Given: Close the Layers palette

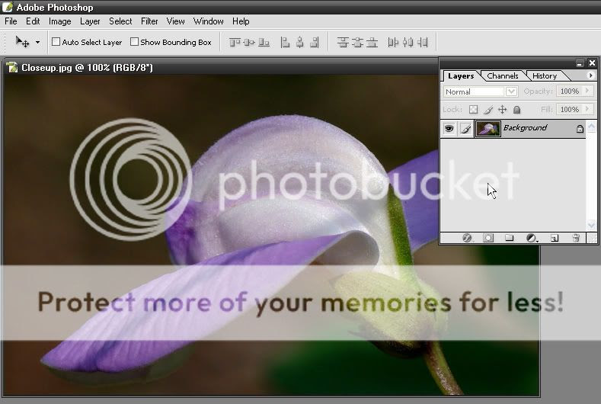Looking at the screenshot, I should point(592,63).
